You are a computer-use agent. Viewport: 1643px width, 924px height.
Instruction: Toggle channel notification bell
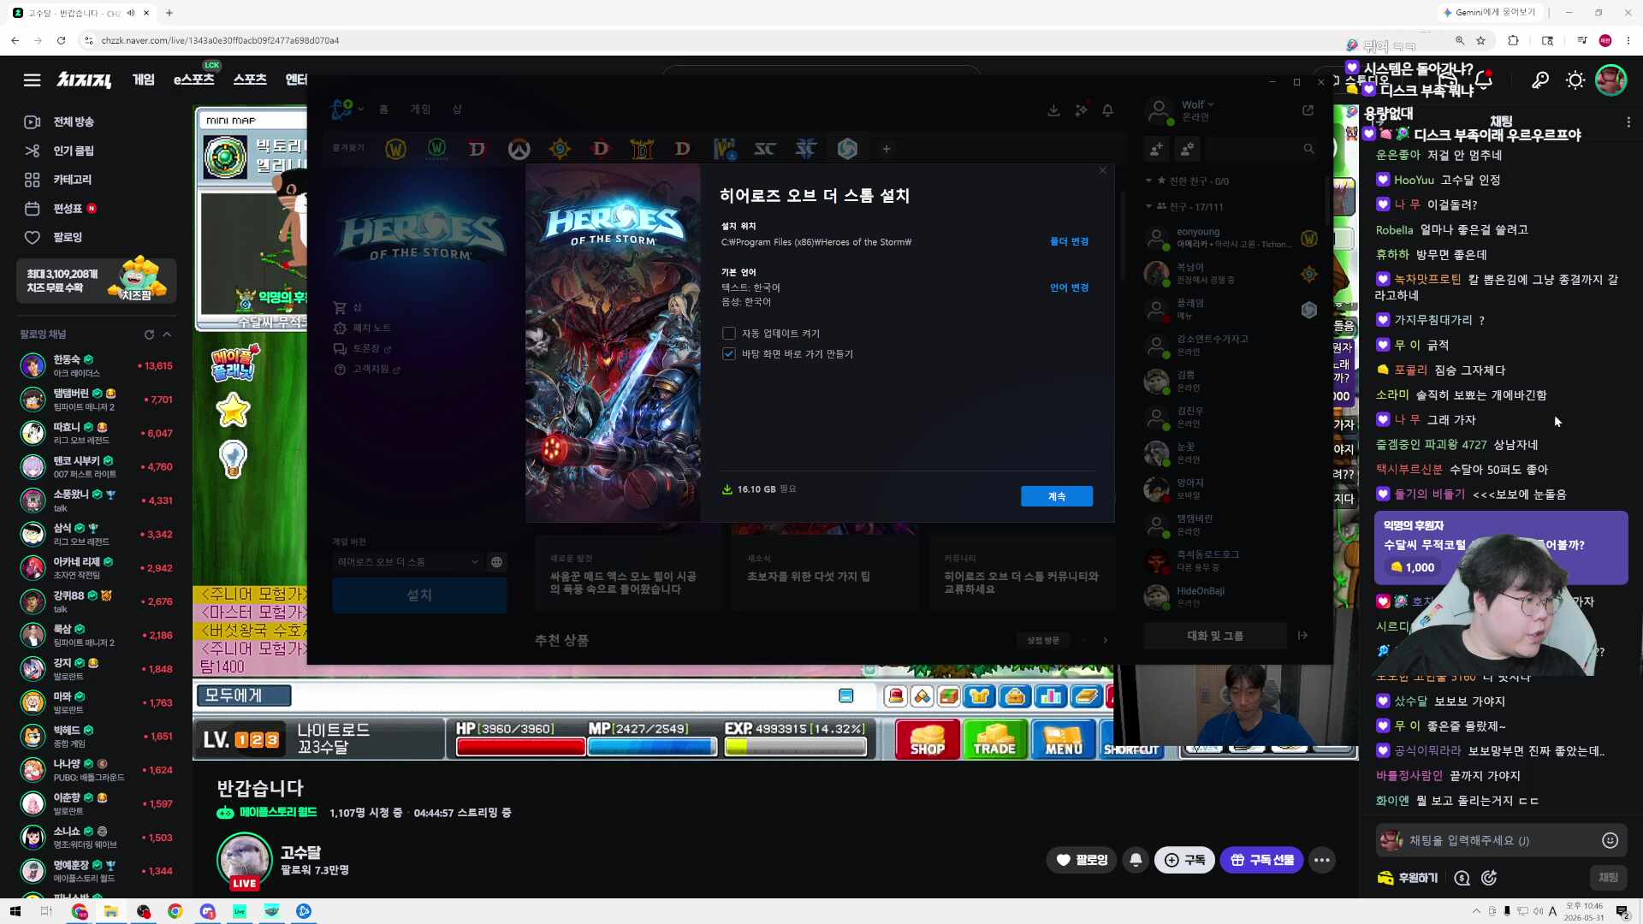click(x=1136, y=860)
